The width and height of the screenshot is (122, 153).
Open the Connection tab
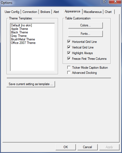(30, 12)
